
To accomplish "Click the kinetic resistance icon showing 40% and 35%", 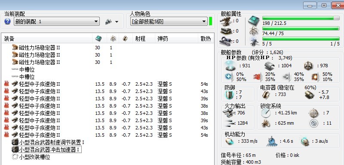I will coord(287,77).
